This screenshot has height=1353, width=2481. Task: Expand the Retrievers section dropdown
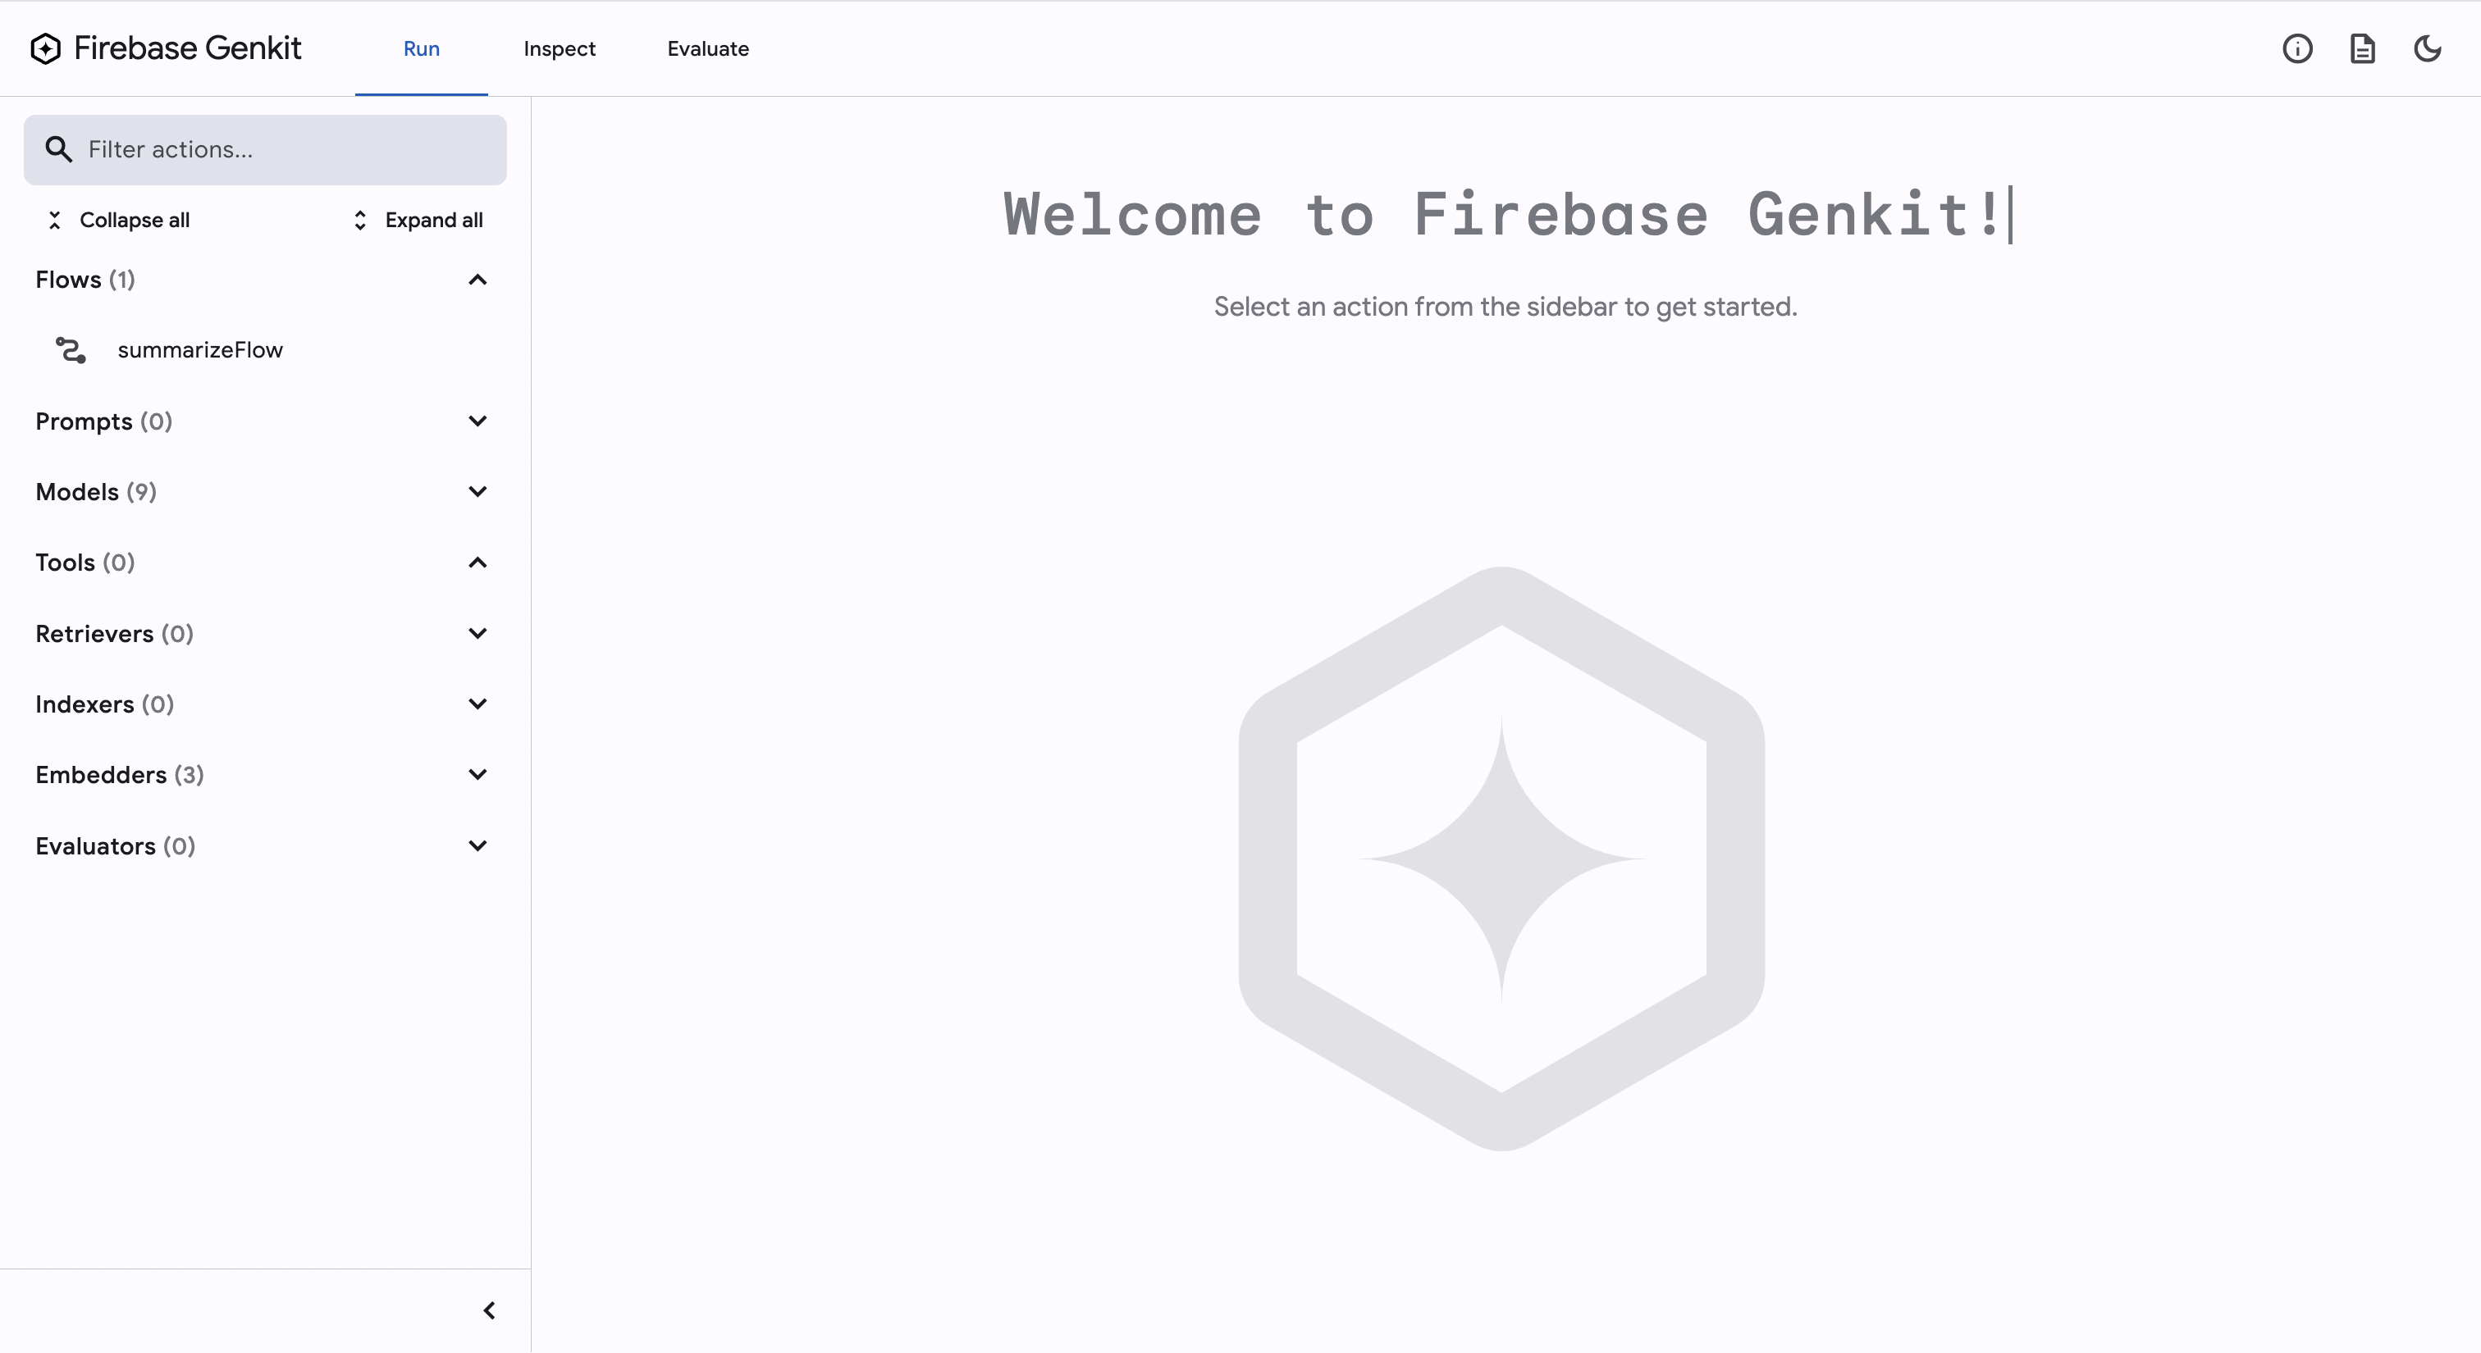click(475, 633)
